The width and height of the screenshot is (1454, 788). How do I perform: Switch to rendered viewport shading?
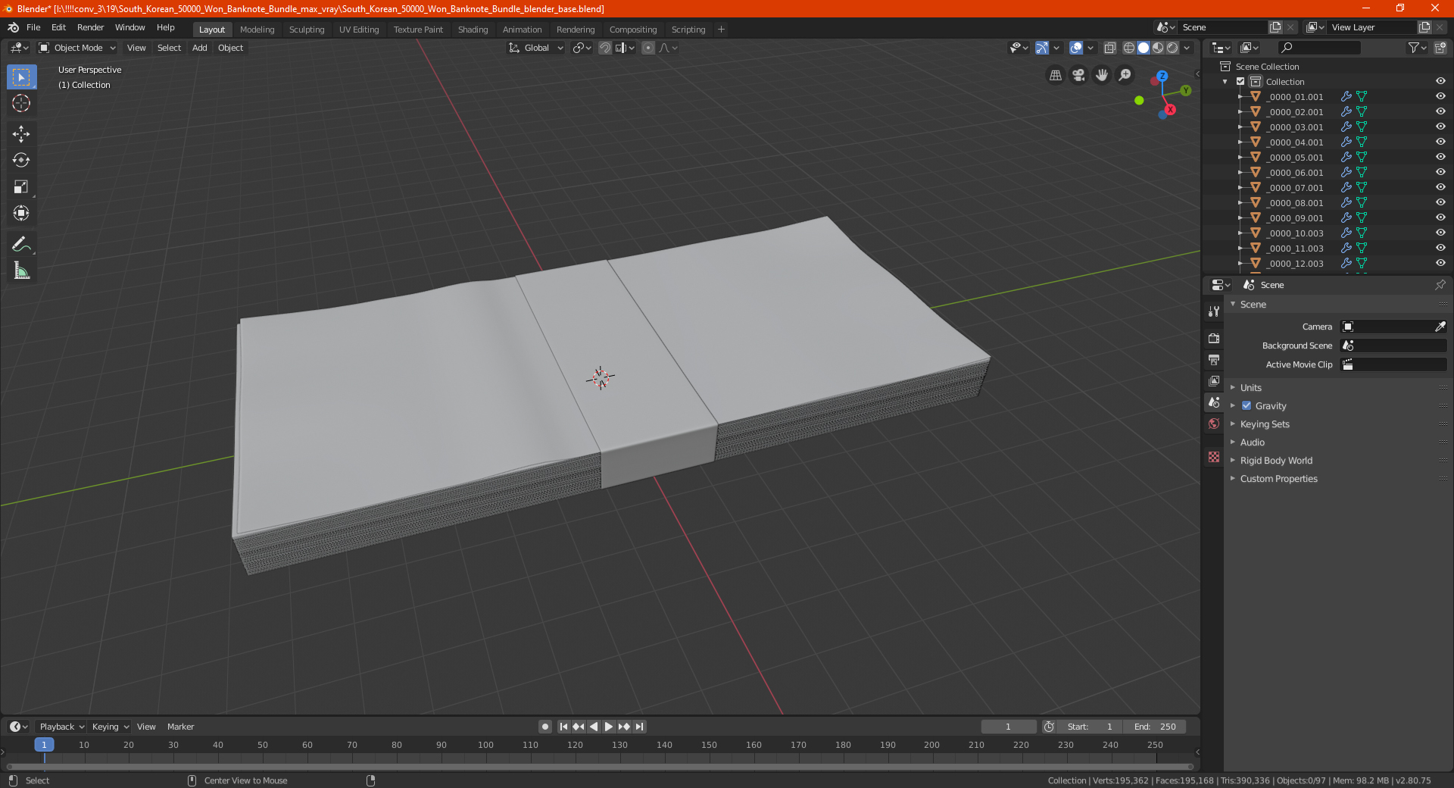1172,48
